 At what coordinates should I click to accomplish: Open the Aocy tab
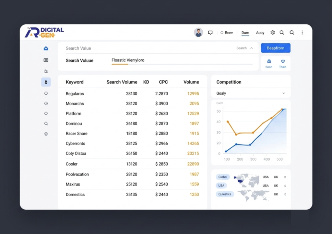click(x=260, y=33)
